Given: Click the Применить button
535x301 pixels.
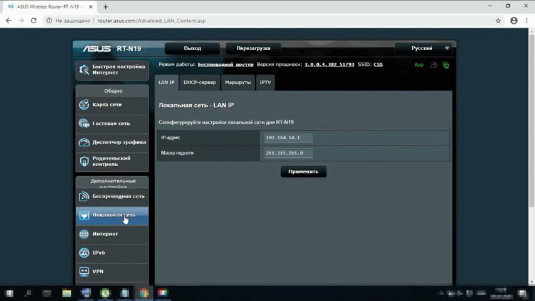Looking at the screenshot, I should click(303, 172).
